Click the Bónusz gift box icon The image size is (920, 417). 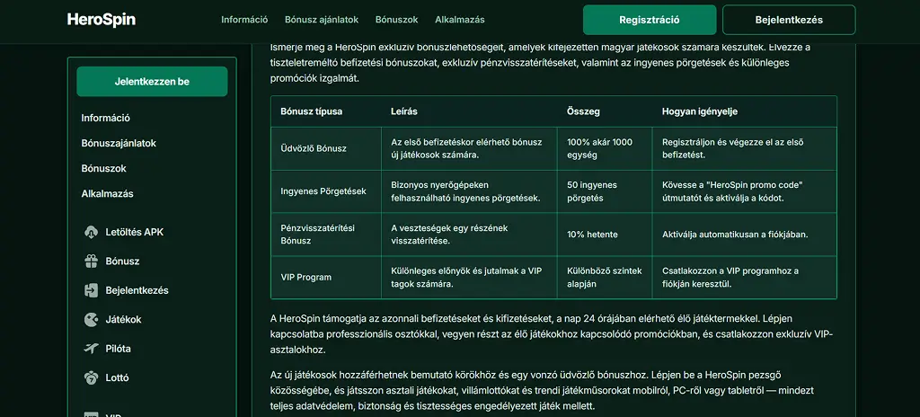click(x=91, y=262)
